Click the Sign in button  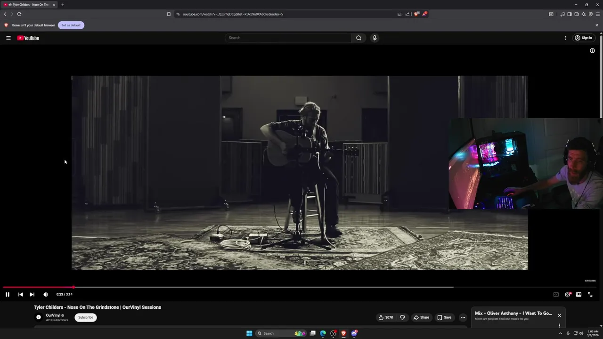(x=584, y=38)
